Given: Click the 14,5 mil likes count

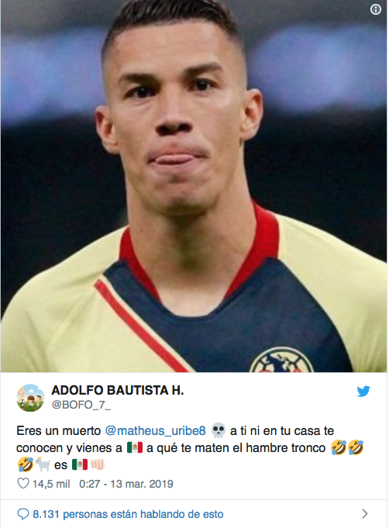Looking at the screenshot, I should tap(51, 484).
